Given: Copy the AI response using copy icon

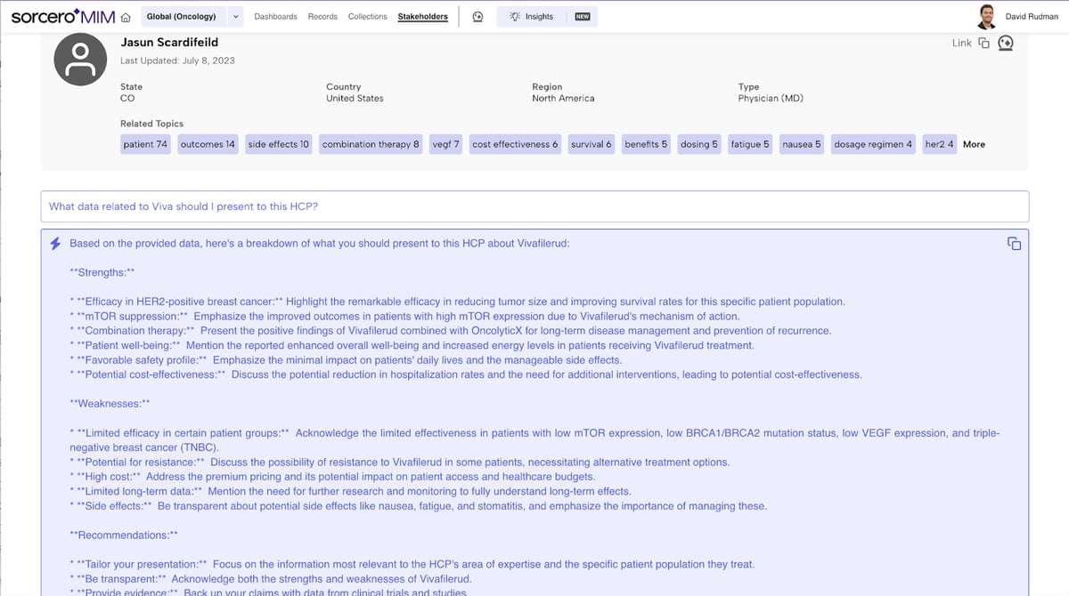Looking at the screenshot, I should tap(1014, 244).
